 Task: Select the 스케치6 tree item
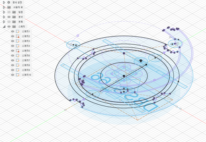[x=26, y=56]
